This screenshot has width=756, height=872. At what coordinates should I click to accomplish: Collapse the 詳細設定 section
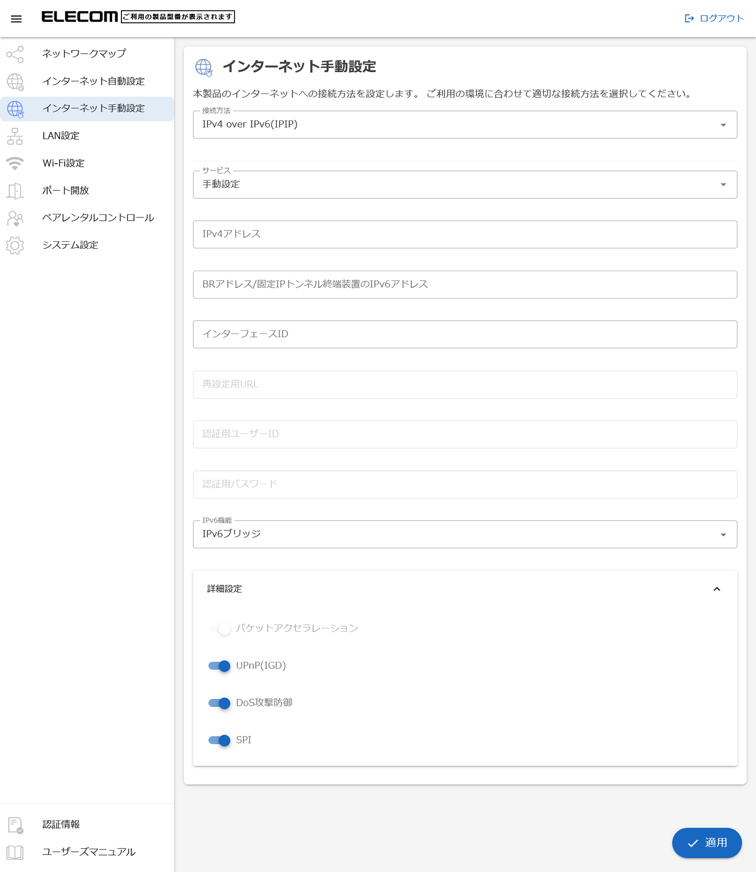tap(716, 589)
